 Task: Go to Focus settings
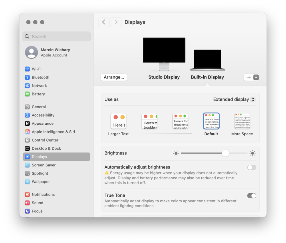(x=57, y=211)
